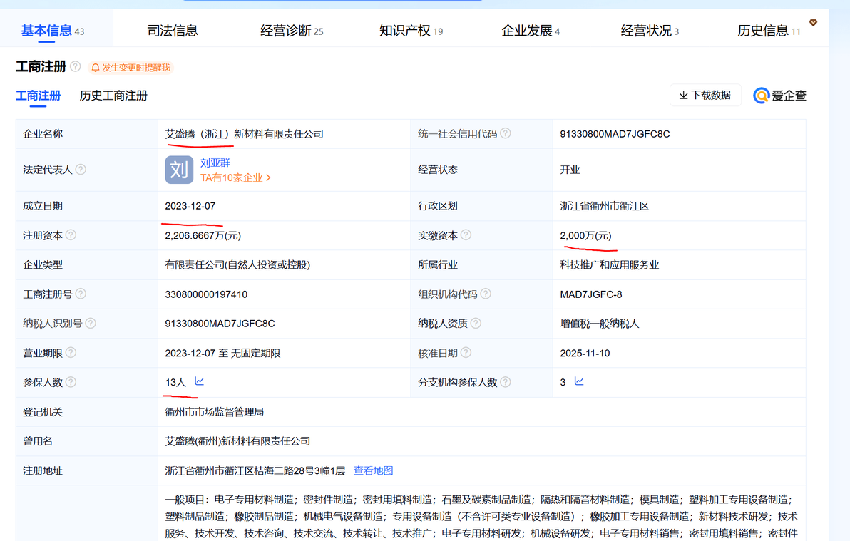
Task: Open the 经营状况 tab
Action: coord(650,31)
